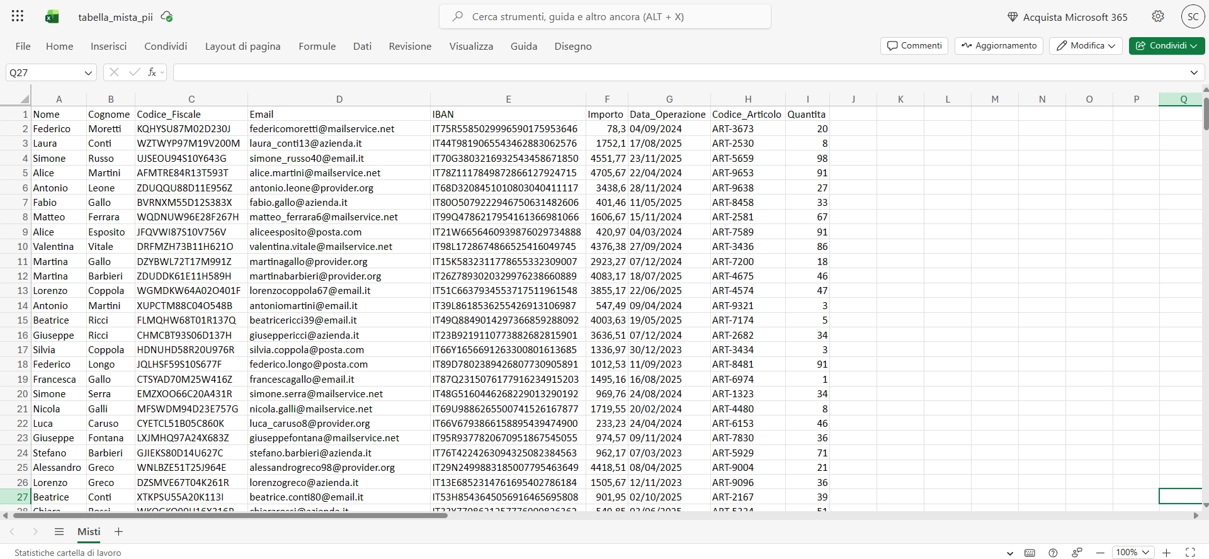This screenshot has width=1209, height=559.
Task: Open the File menu
Action: pos(23,46)
